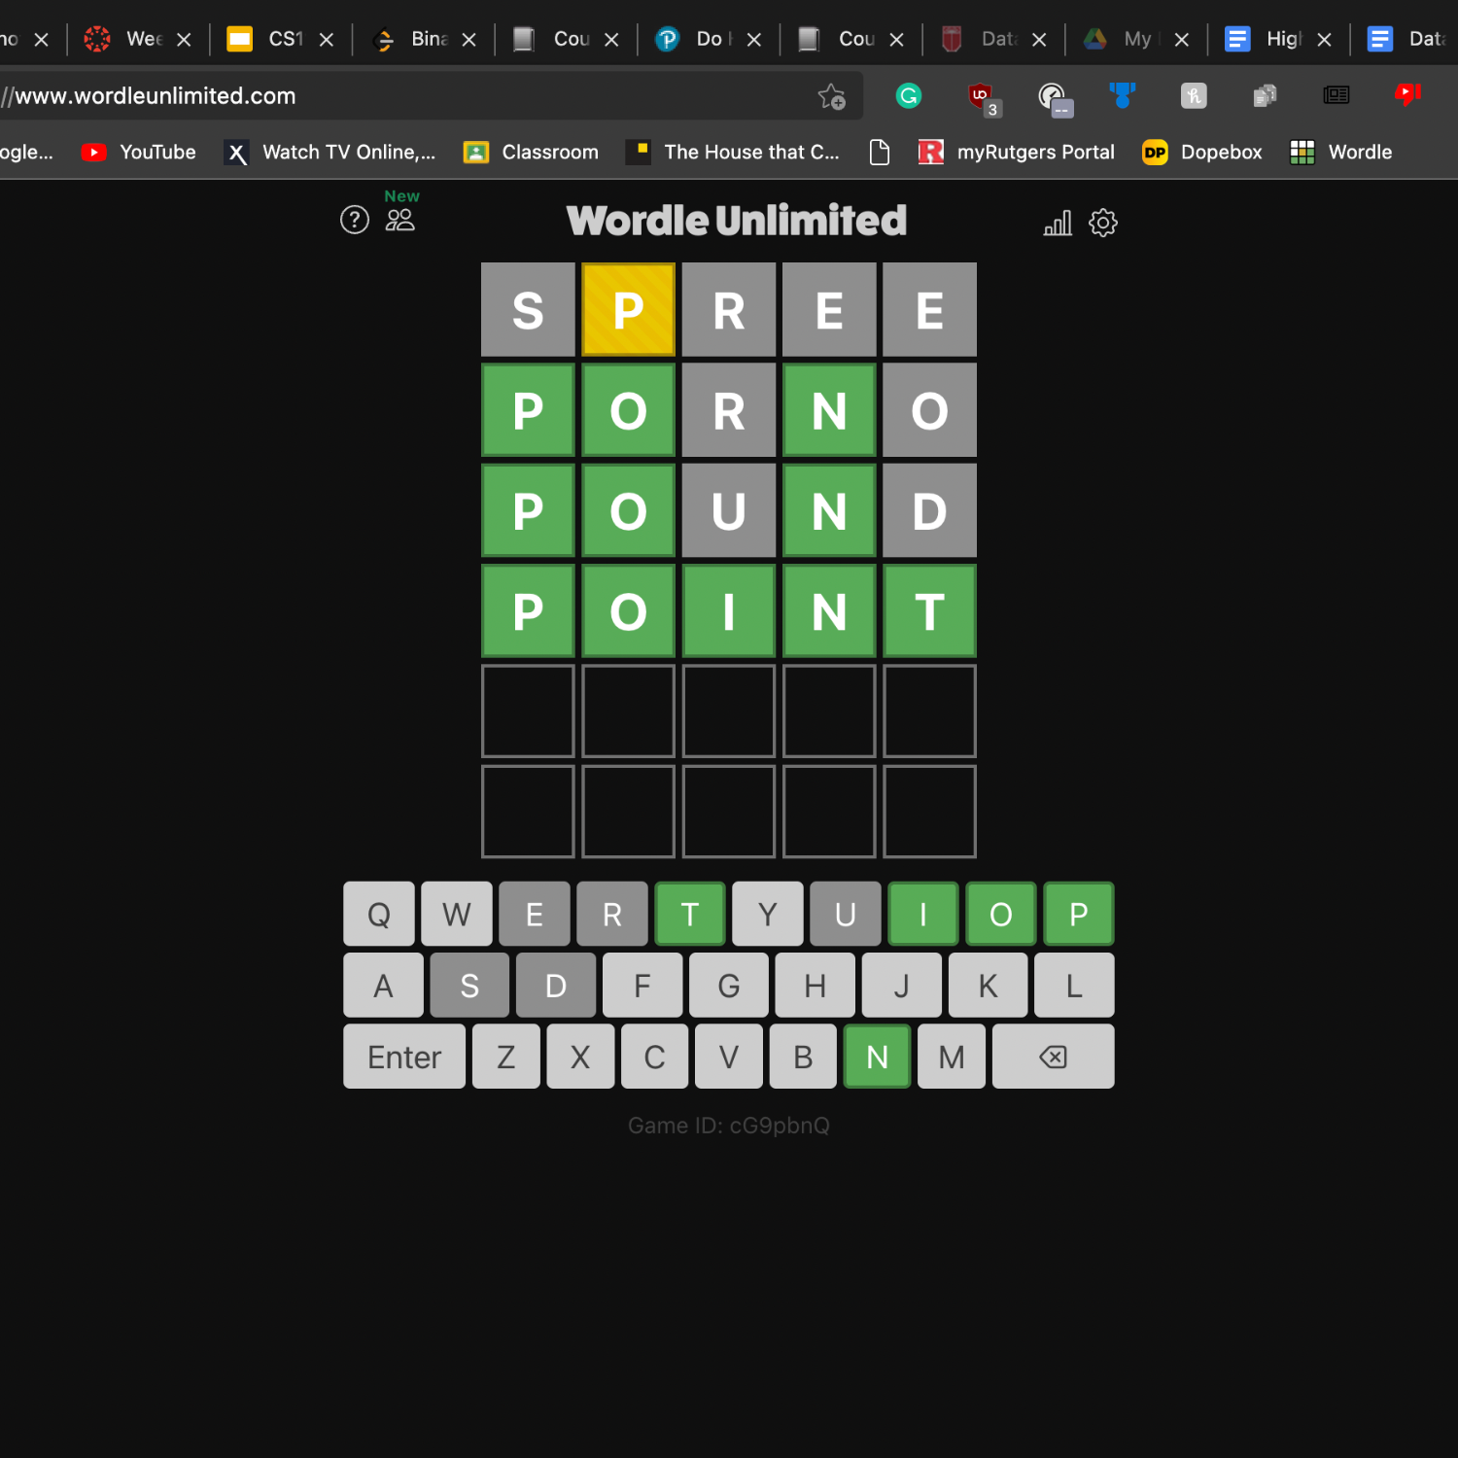The image size is (1458, 1458).
Task: Open the Wordle help question mark icon
Action: 355,221
